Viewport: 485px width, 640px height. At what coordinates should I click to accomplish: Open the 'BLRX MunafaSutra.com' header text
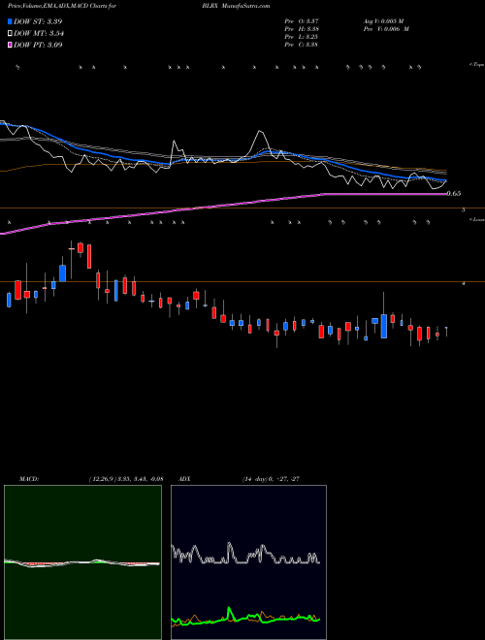point(236,6)
